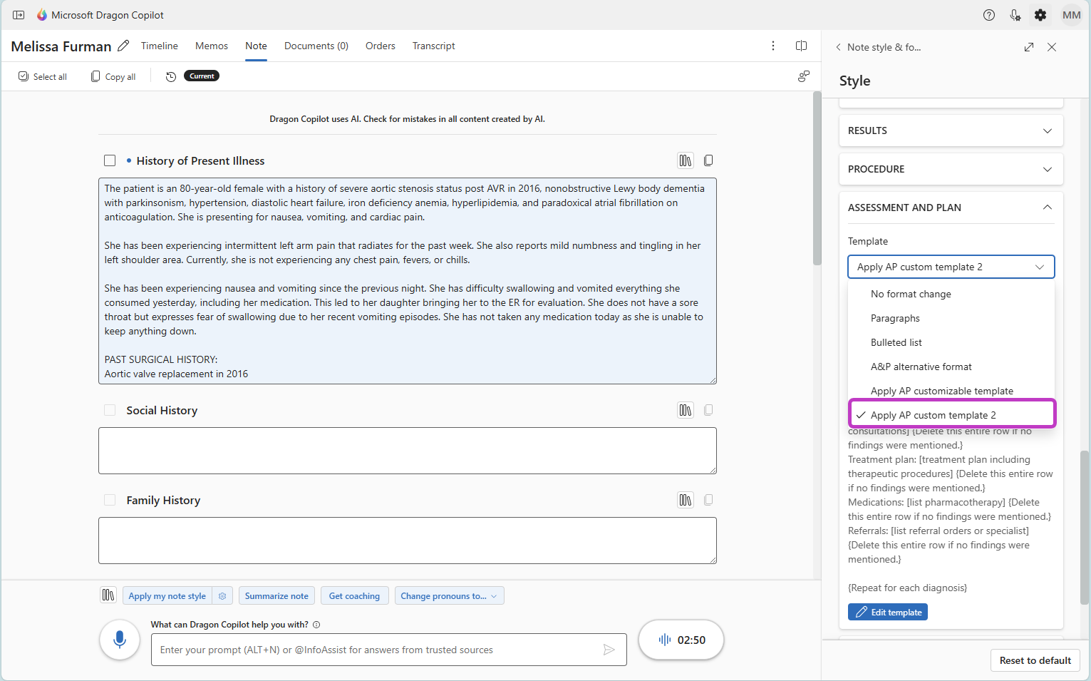This screenshot has width=1091, height=681.
Task: Click Reset to default
Action: pyautogui.click(x=1035, y=660)
